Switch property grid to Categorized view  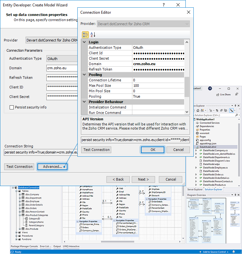pyautogui.click(x=85, y=35)
